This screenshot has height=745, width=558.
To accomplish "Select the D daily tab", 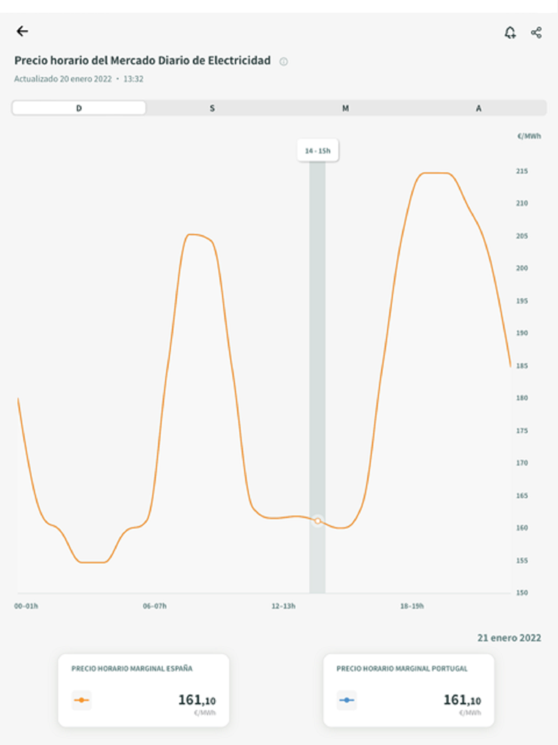I will click(79, 108).
